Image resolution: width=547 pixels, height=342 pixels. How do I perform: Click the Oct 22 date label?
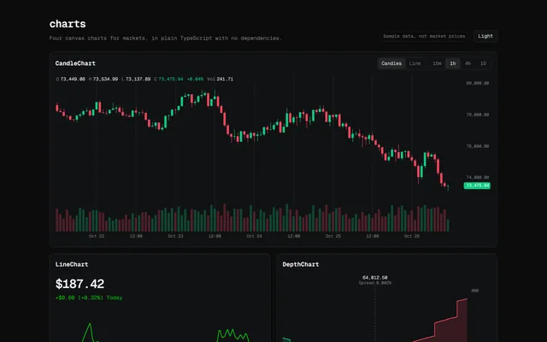coord(97,236)
